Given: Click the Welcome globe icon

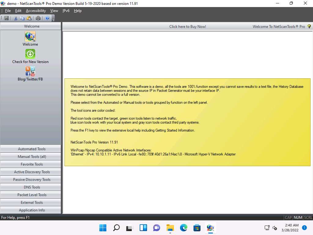Looking at the screenshot, I should coord(30,36).
